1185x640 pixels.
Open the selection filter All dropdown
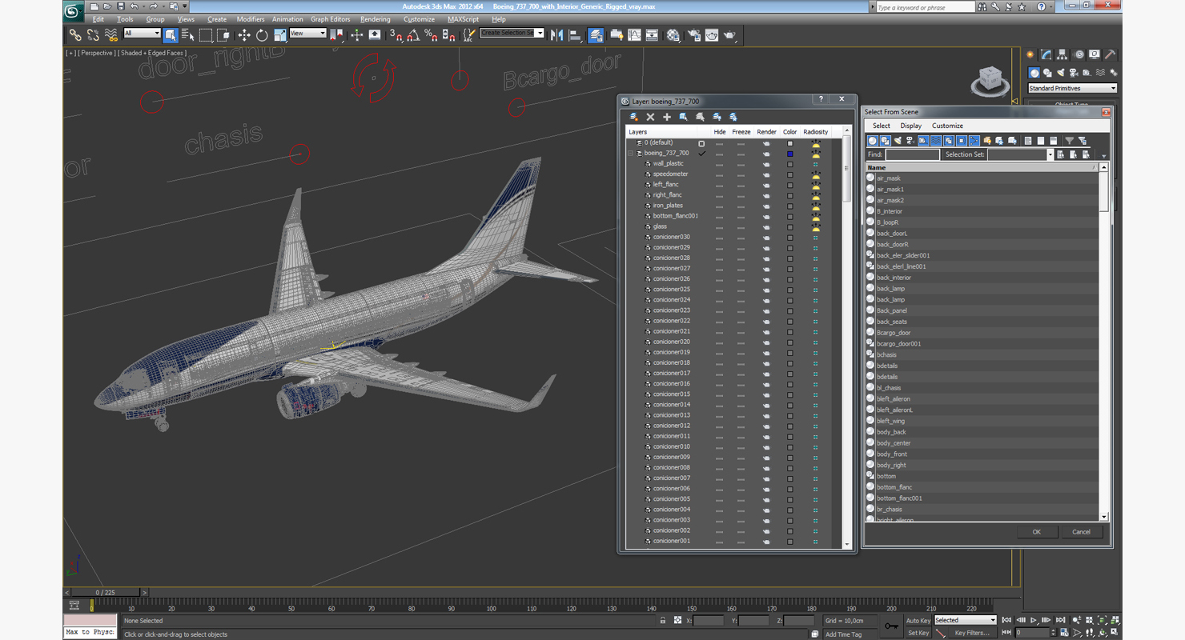tap(143, 34)
